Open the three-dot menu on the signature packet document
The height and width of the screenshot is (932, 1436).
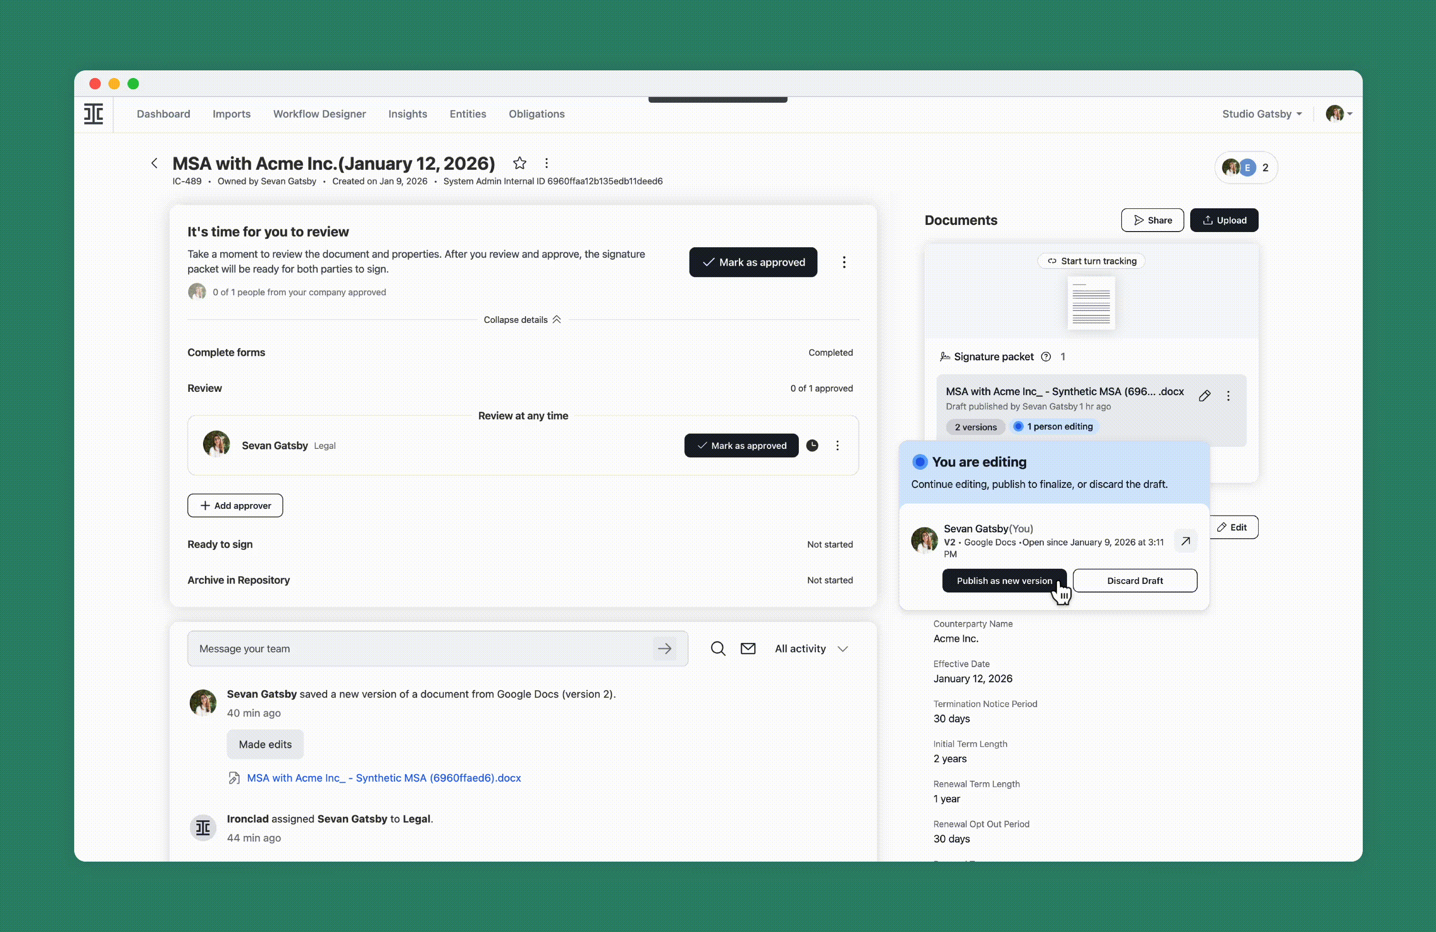[1228, 396]
